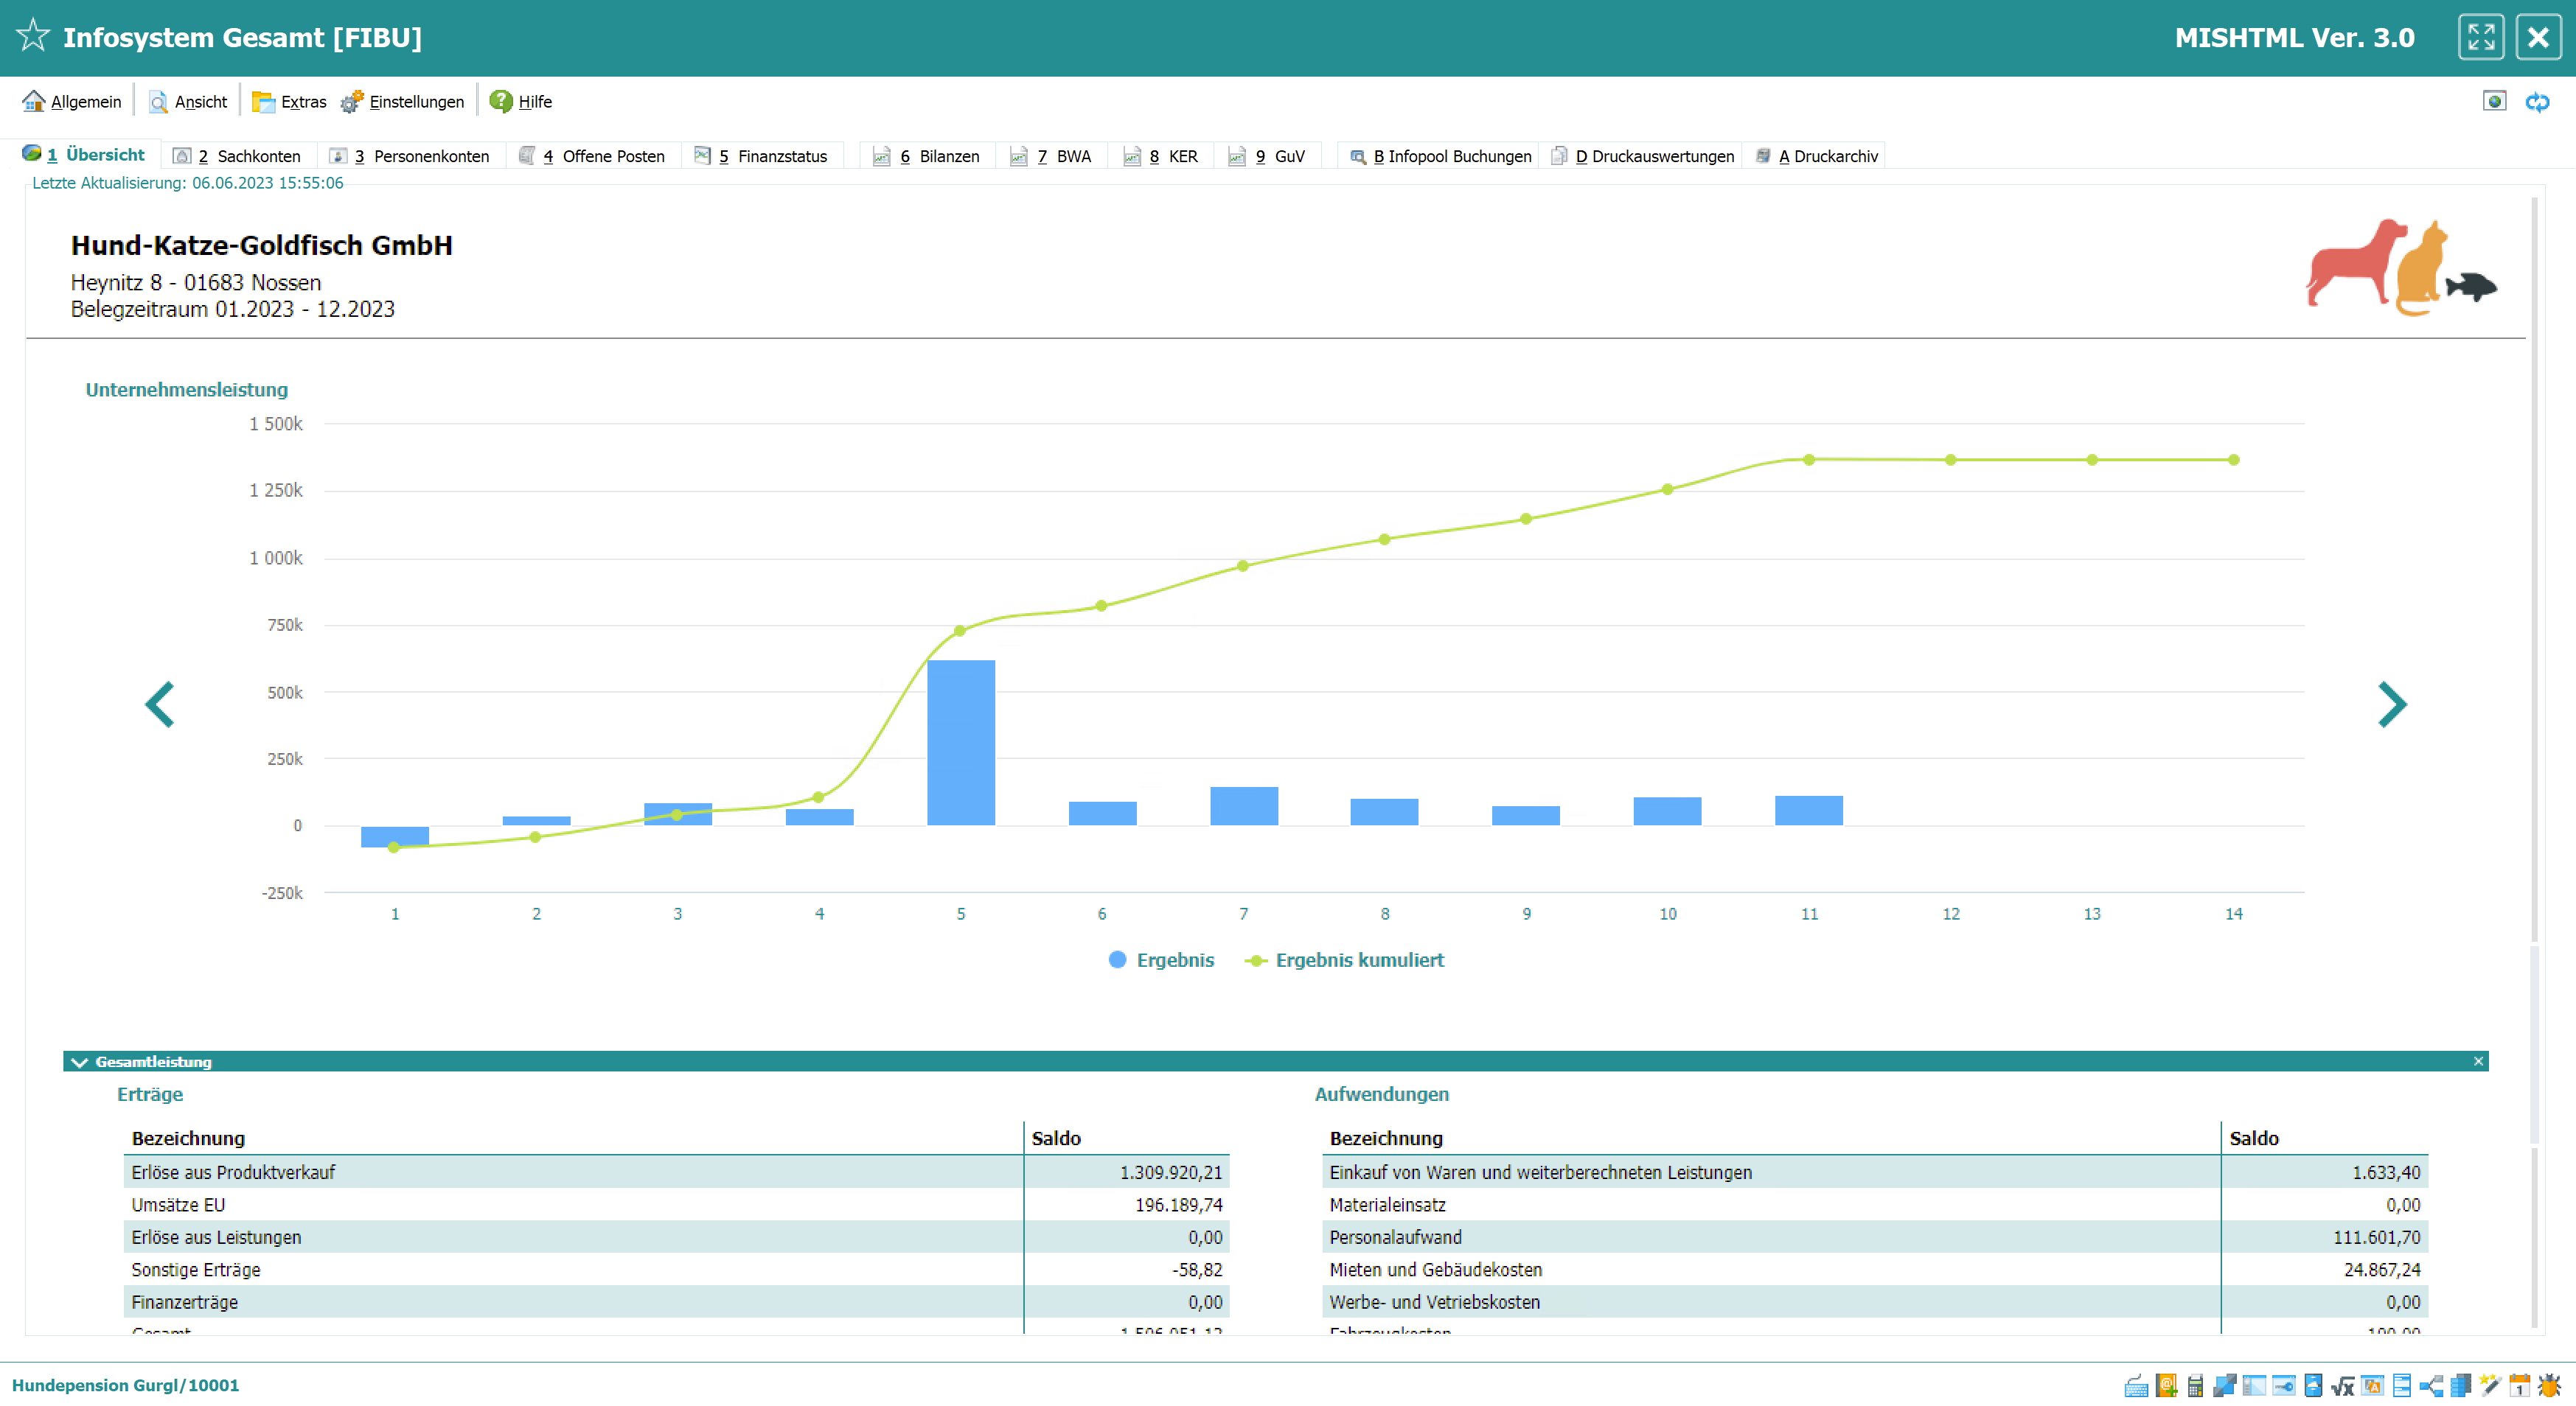Toggle the Ergebnis kumuliert legend entry

[1344, 960]
